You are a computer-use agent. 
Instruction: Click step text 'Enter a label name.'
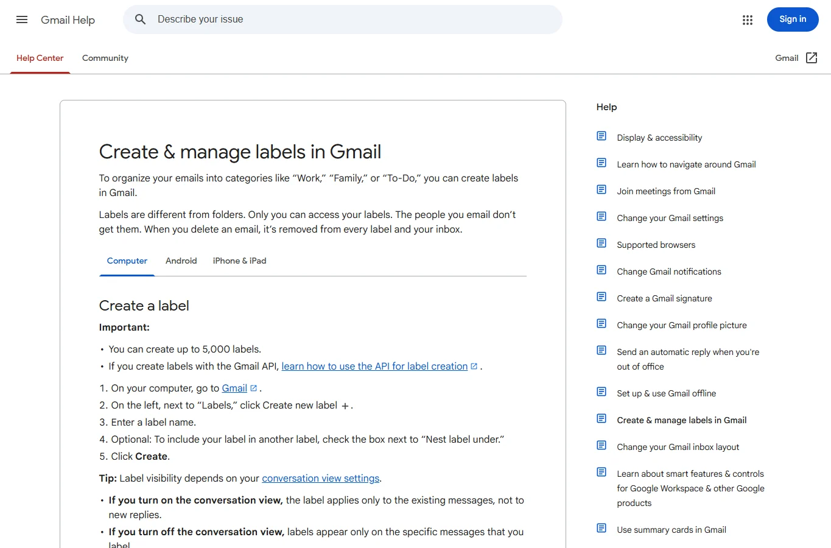tap(153, 423)
